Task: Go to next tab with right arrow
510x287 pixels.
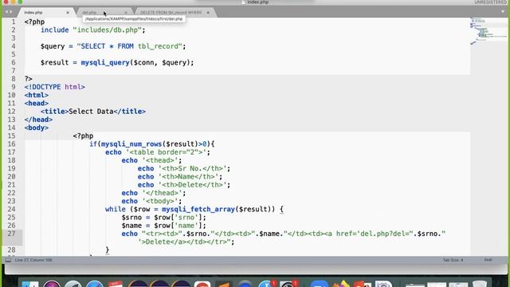Action: point(10,12)
